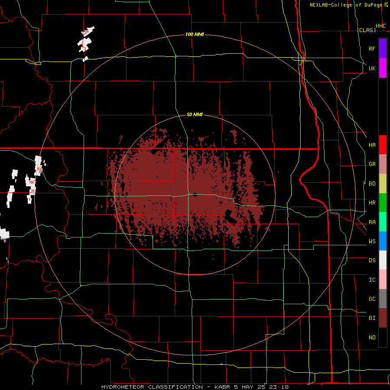This screenshot has width=390, height=390.
Task: Click the RA mint green legend swatch
Action: [383, 222]
